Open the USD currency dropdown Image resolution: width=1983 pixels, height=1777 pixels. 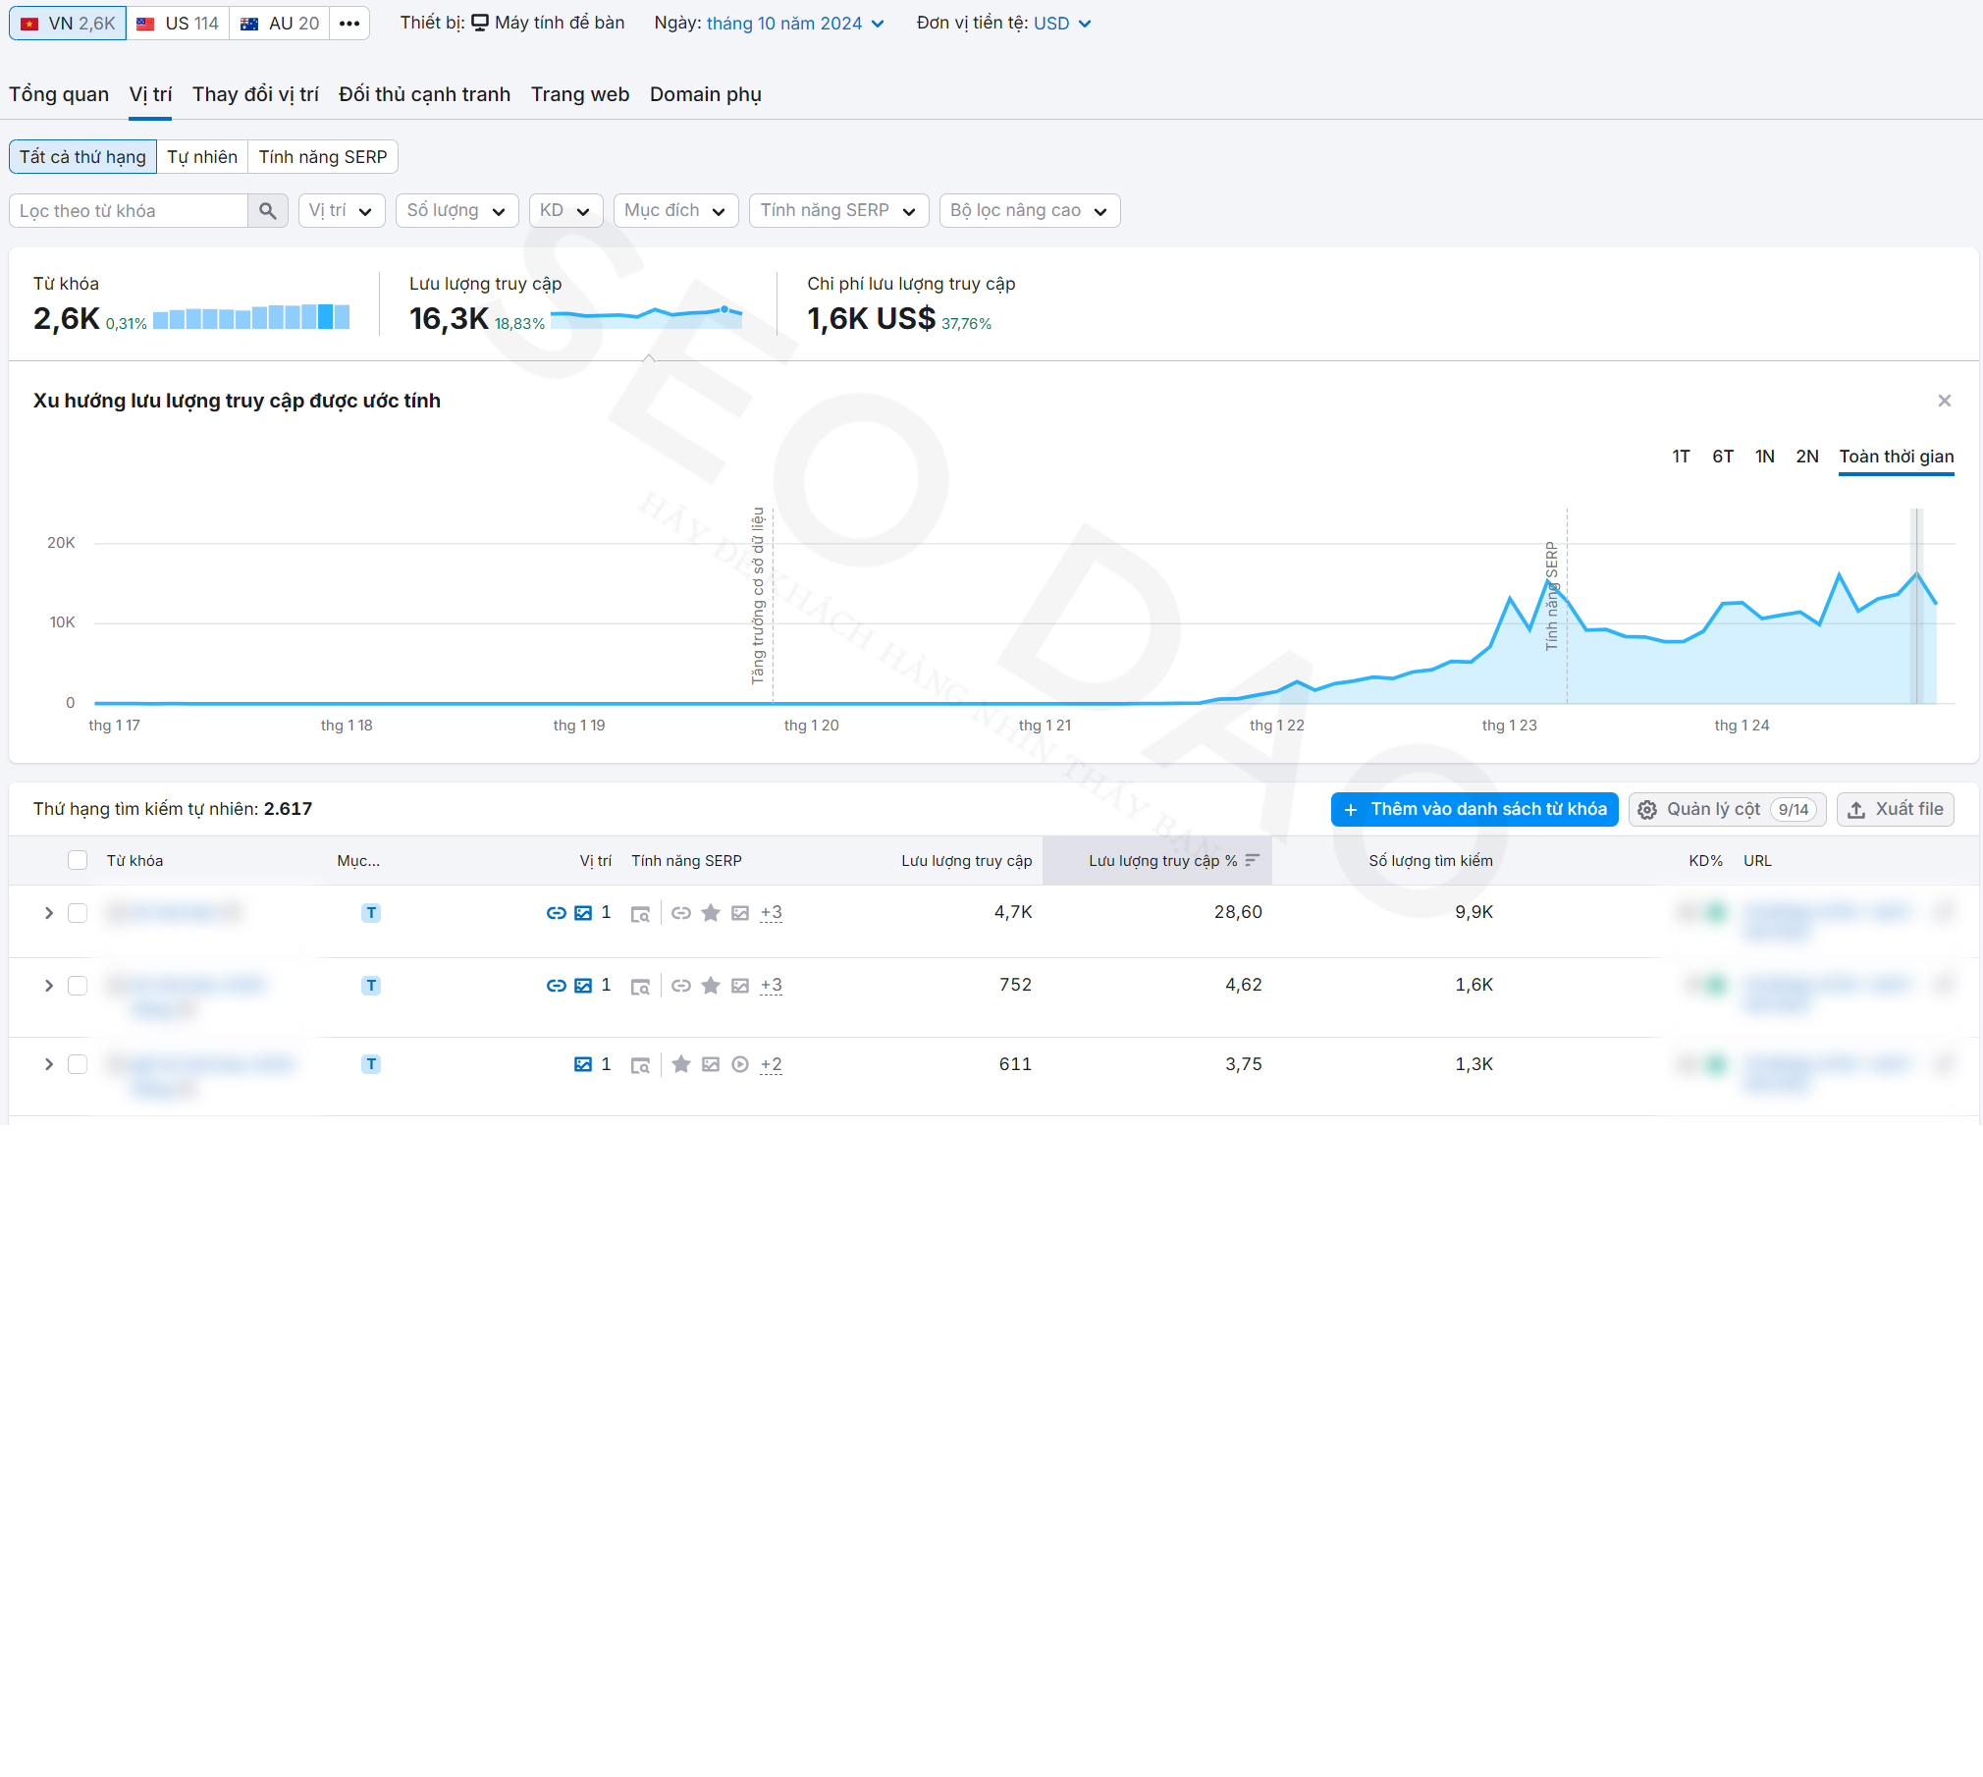(x=1062, y=24)
